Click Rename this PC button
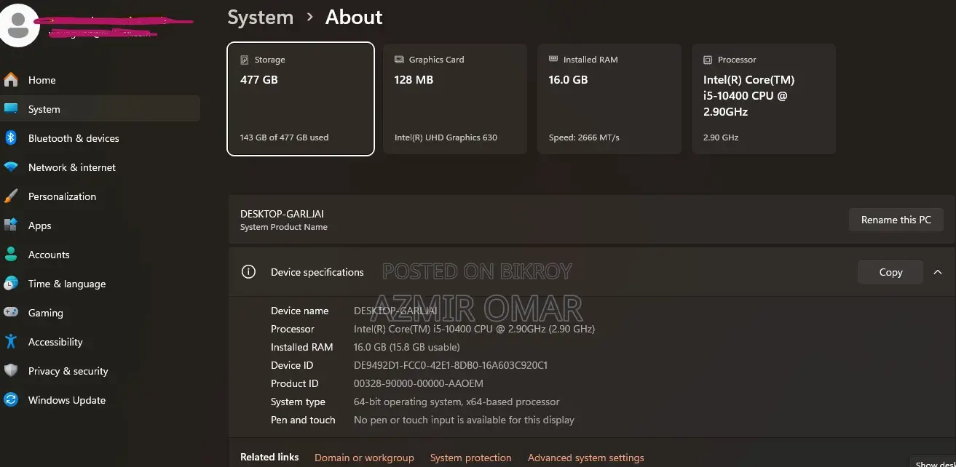The image size is (956, 467). point(896,220)
